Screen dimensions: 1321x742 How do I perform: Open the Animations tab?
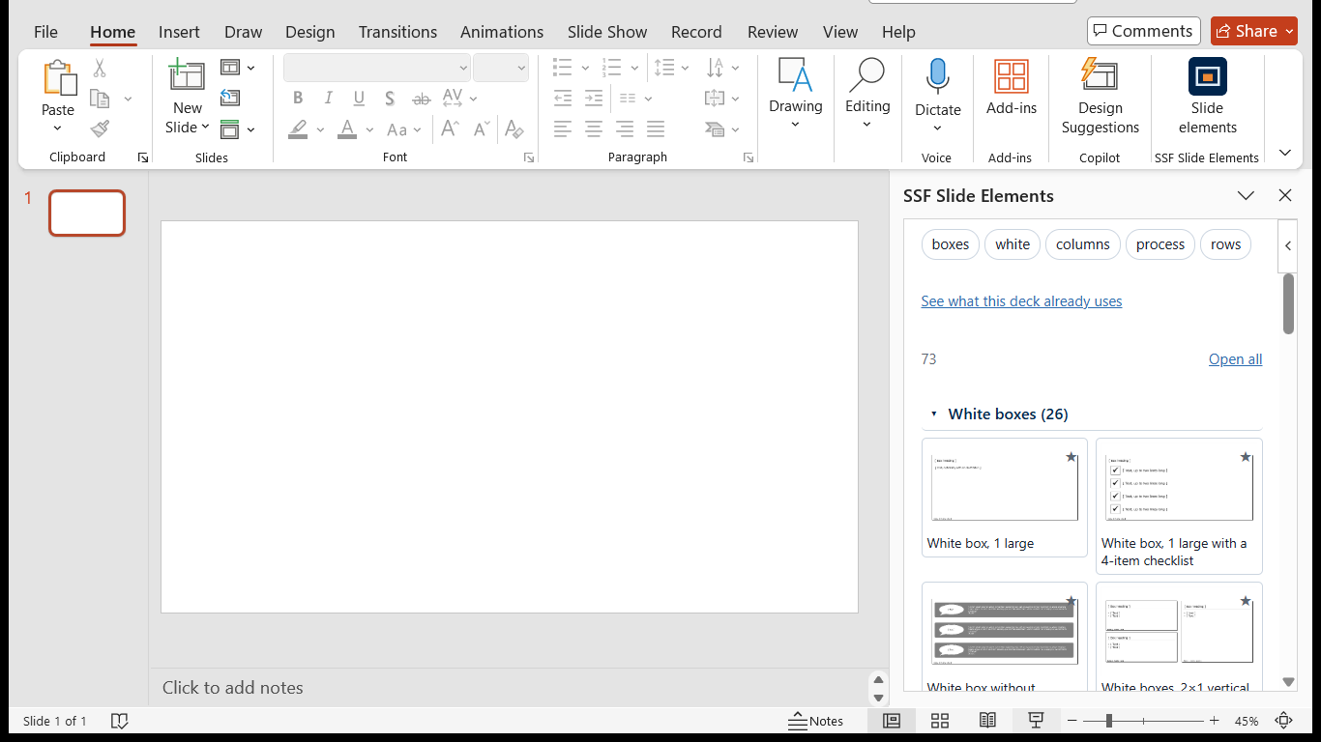[501, 32]
